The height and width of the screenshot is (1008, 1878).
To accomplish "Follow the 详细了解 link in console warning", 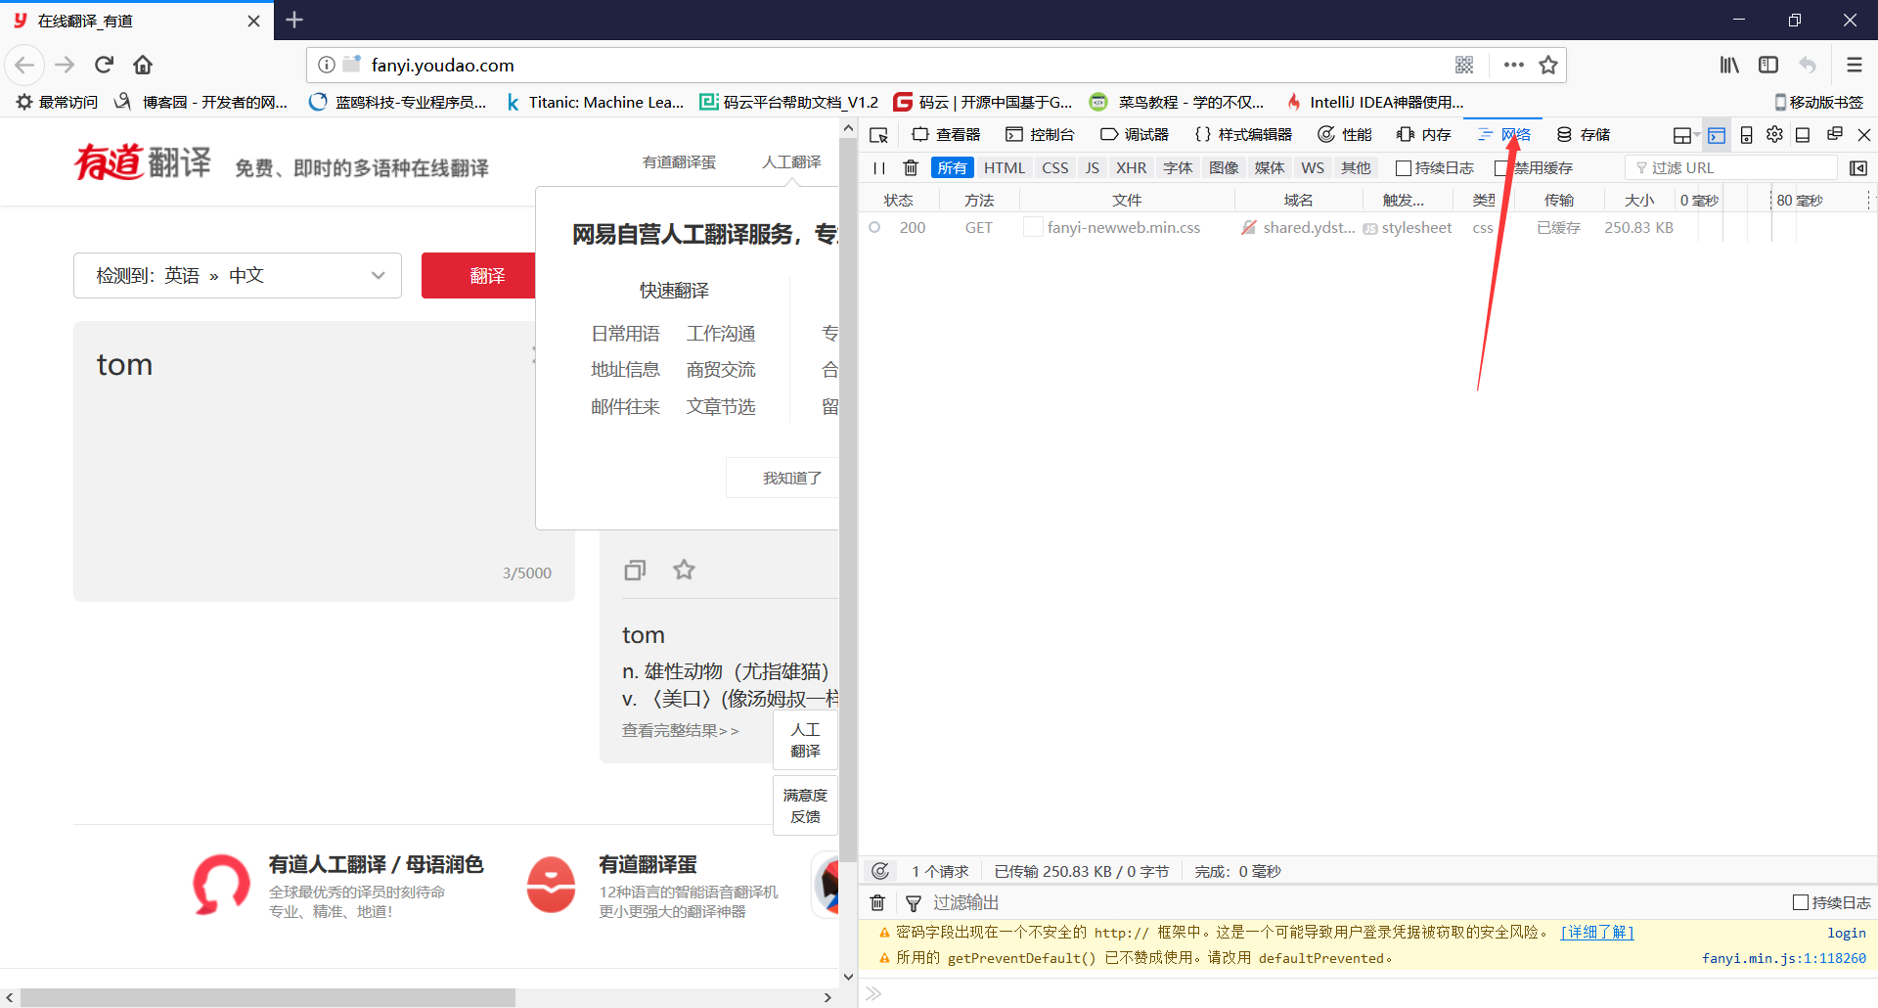I will [1597, 933].
